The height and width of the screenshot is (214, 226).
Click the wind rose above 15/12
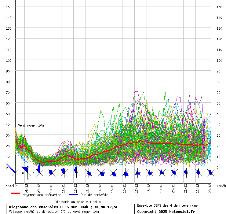point(113,173)
